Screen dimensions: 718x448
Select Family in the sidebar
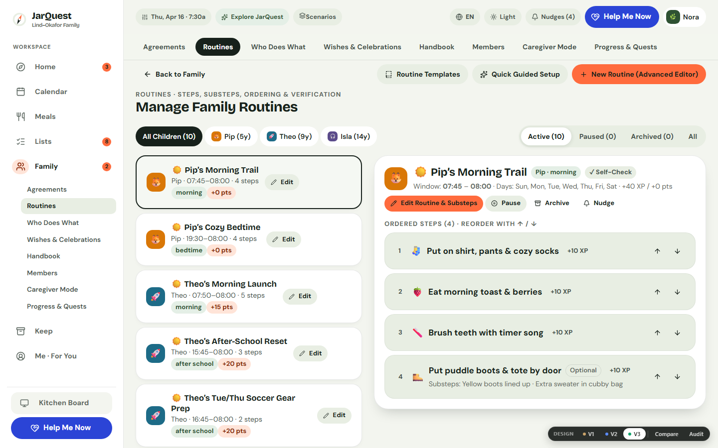pos(64,166)
